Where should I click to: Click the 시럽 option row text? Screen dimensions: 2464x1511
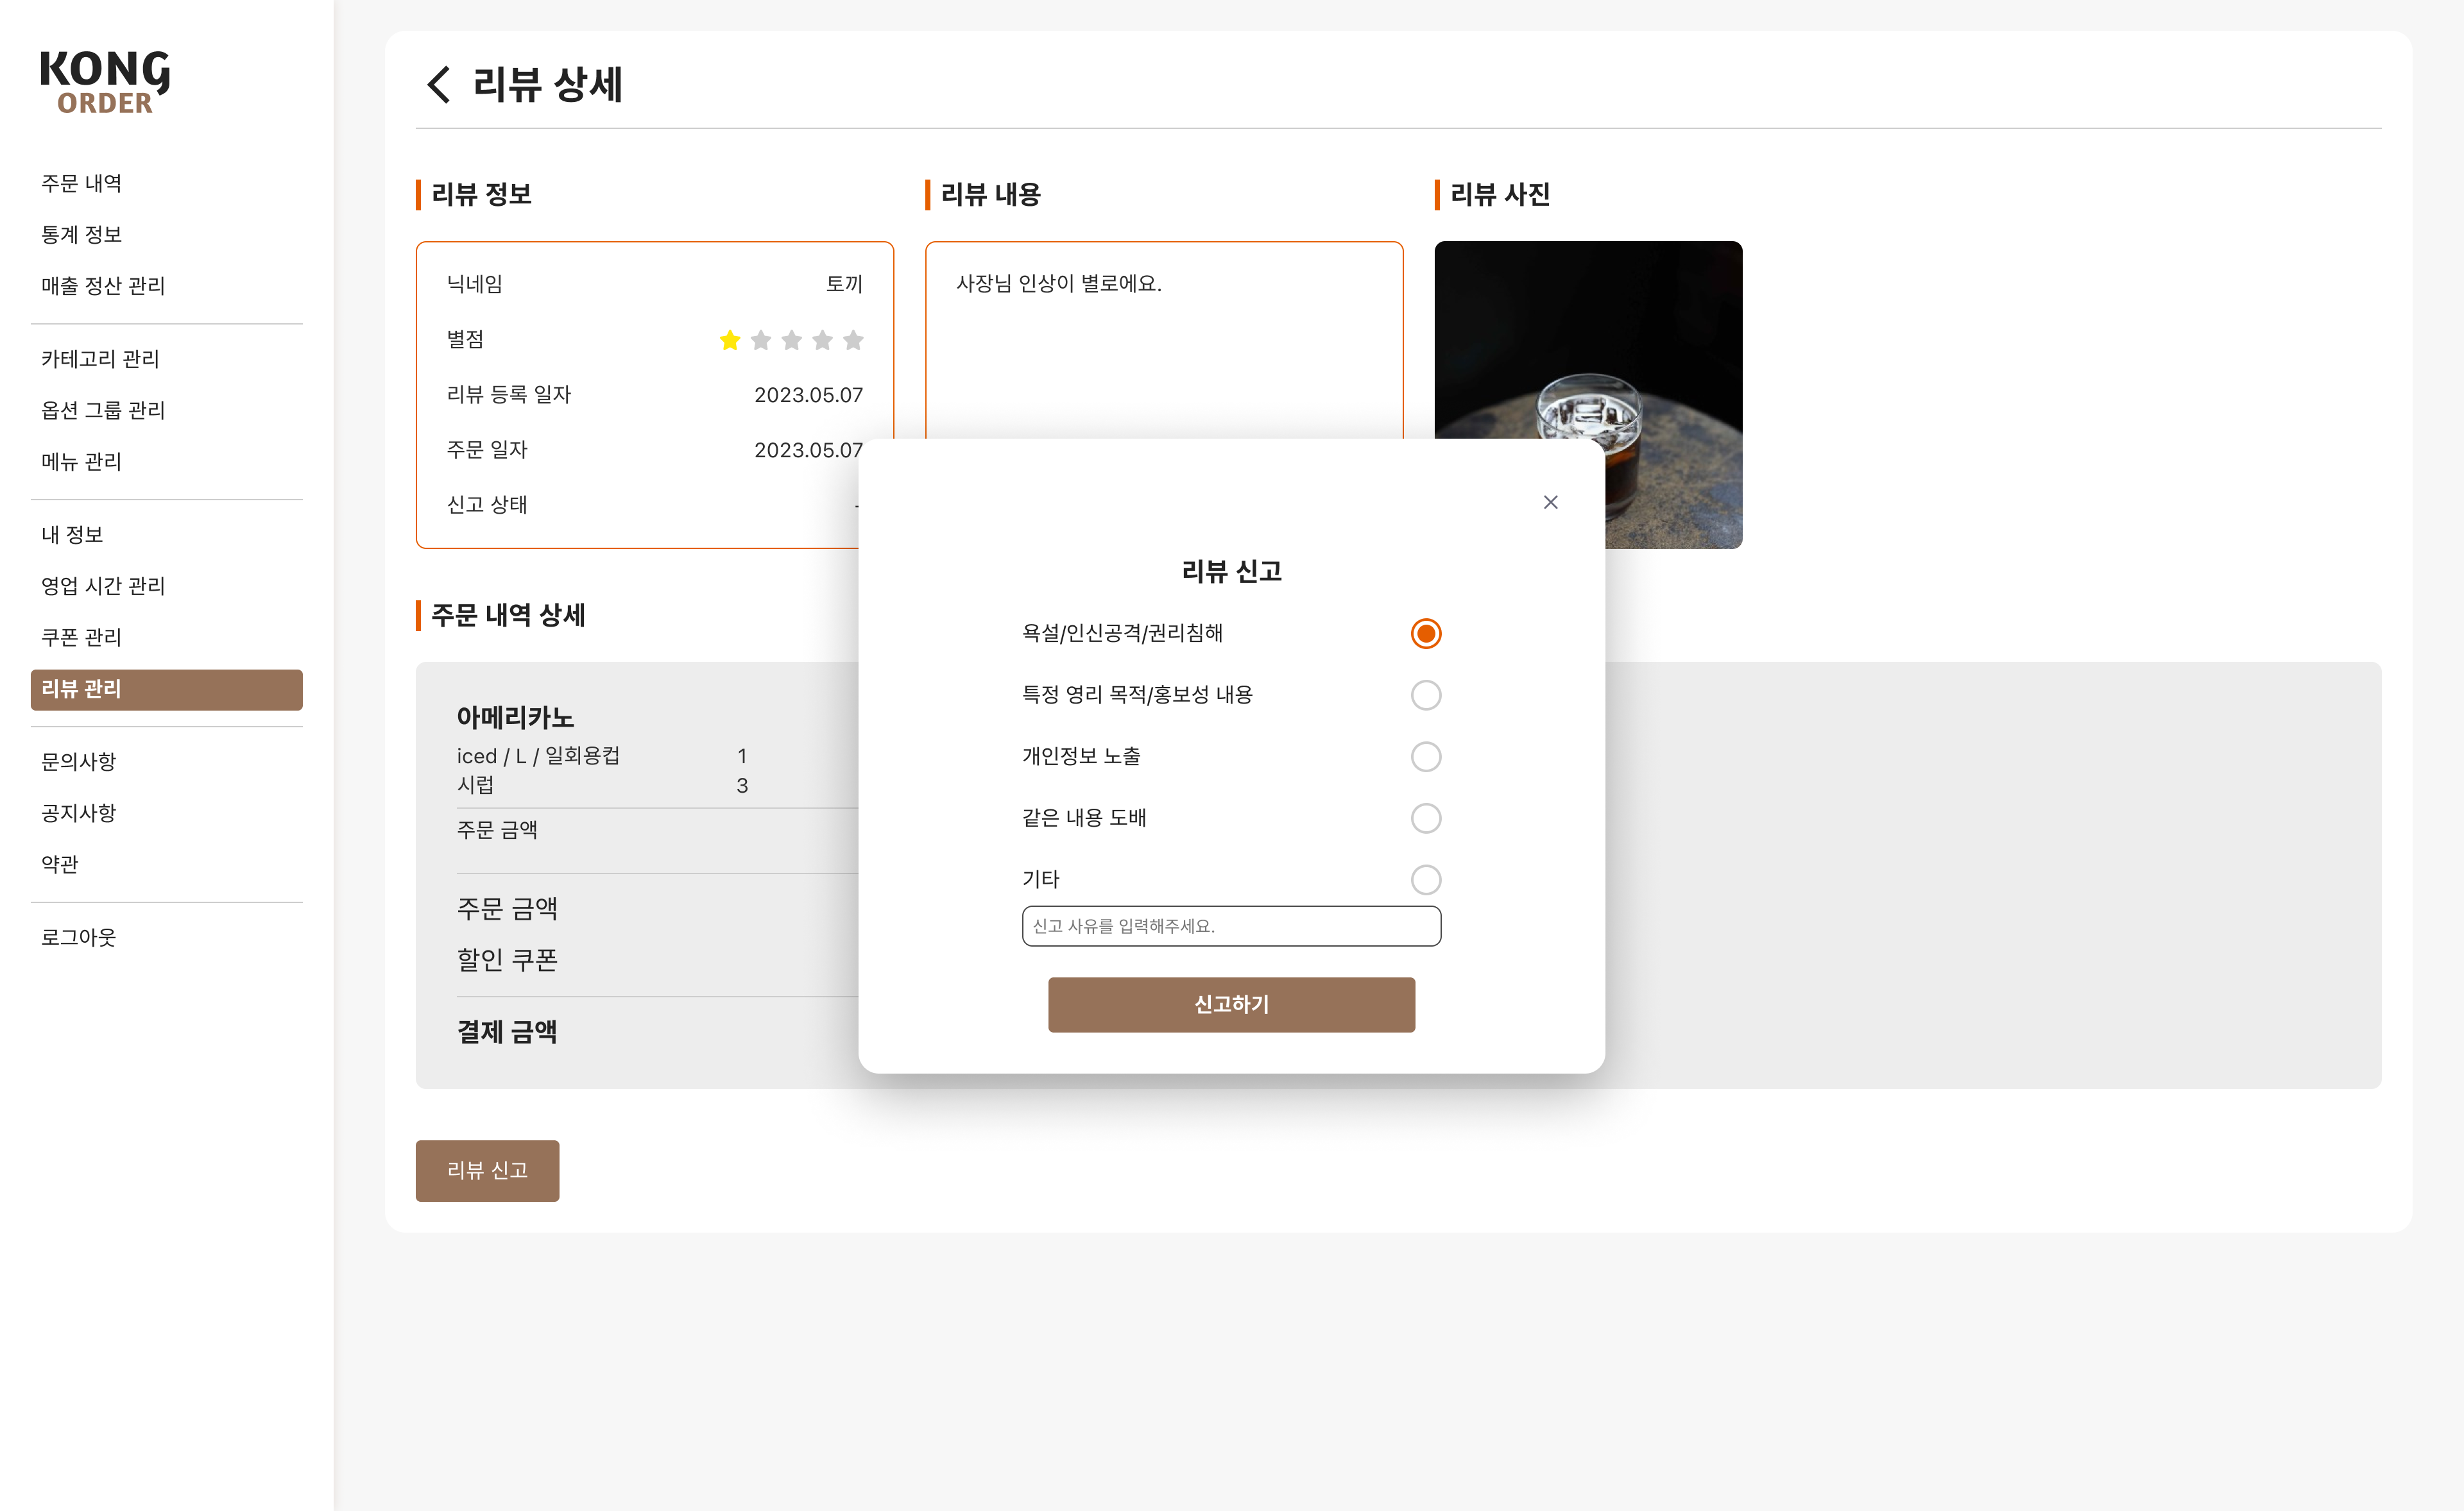(475, 786)
